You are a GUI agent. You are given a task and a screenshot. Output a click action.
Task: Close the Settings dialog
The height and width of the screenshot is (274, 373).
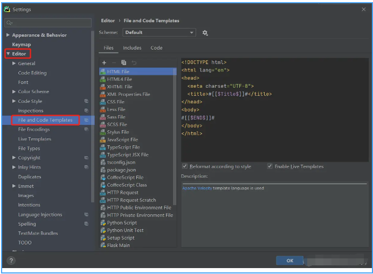[363, 9]
